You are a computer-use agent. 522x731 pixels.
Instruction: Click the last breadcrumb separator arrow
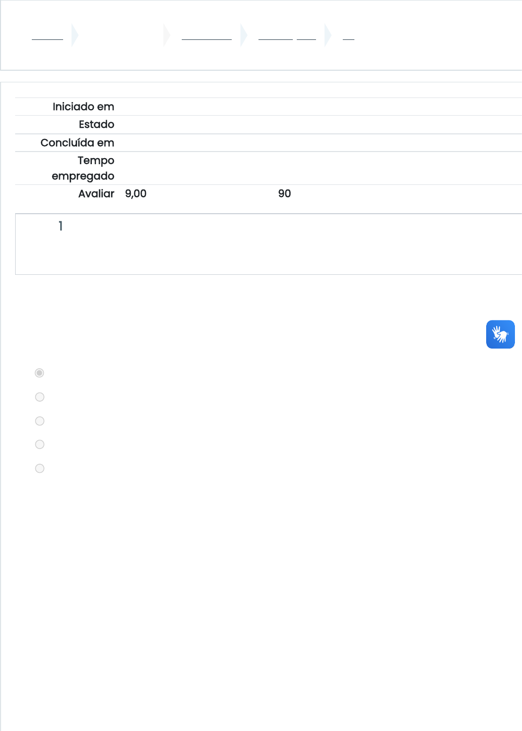coord(328,35)
